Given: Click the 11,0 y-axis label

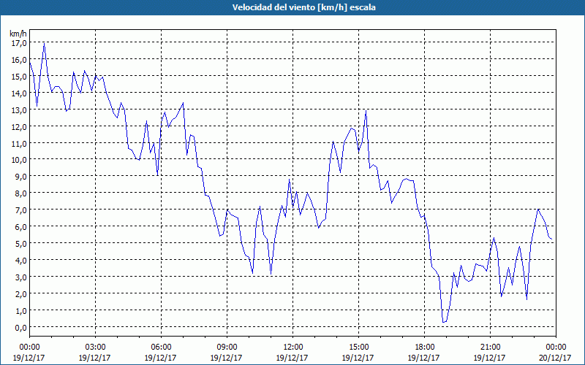Looking at the screenshot, I should [x=19, y=143].
